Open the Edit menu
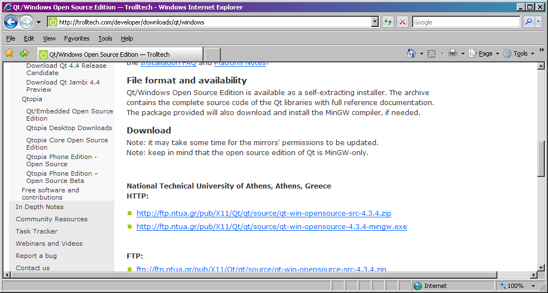 point(29,38)
